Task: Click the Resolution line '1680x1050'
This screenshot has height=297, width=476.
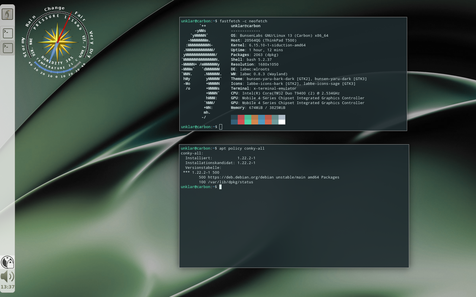Action: point(255,65)
